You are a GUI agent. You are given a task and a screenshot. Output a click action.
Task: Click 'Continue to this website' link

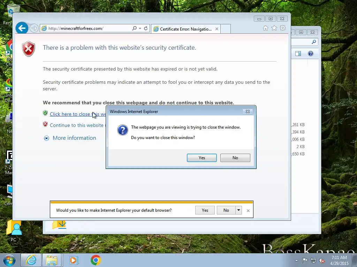76,125
